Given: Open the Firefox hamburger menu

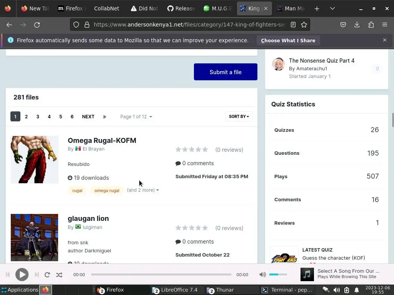Looking at the screenshot, I should [385, 25].
